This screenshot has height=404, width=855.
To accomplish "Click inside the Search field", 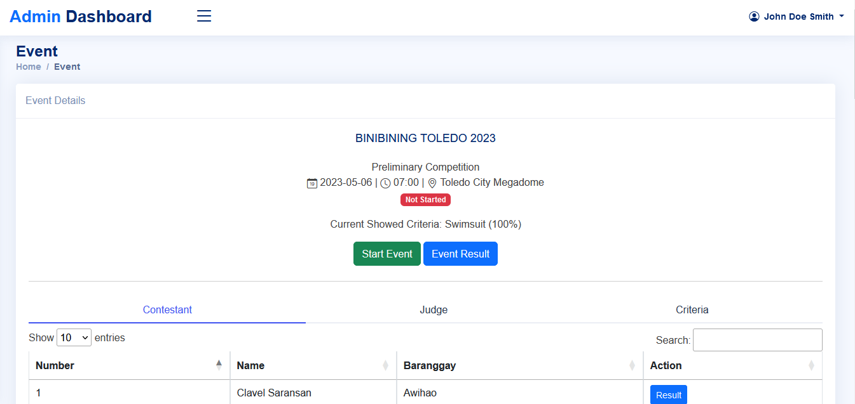I will click(757, 339).
